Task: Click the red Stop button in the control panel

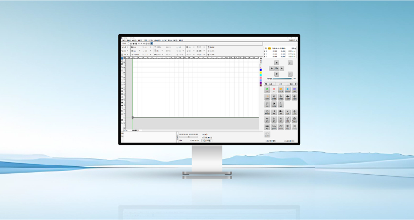Action: (x=274, y=89)
